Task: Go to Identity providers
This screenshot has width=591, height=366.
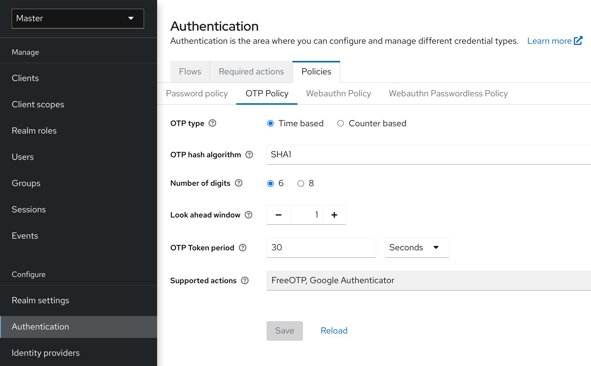Action: pyautogui.click(x=78, y=353)
